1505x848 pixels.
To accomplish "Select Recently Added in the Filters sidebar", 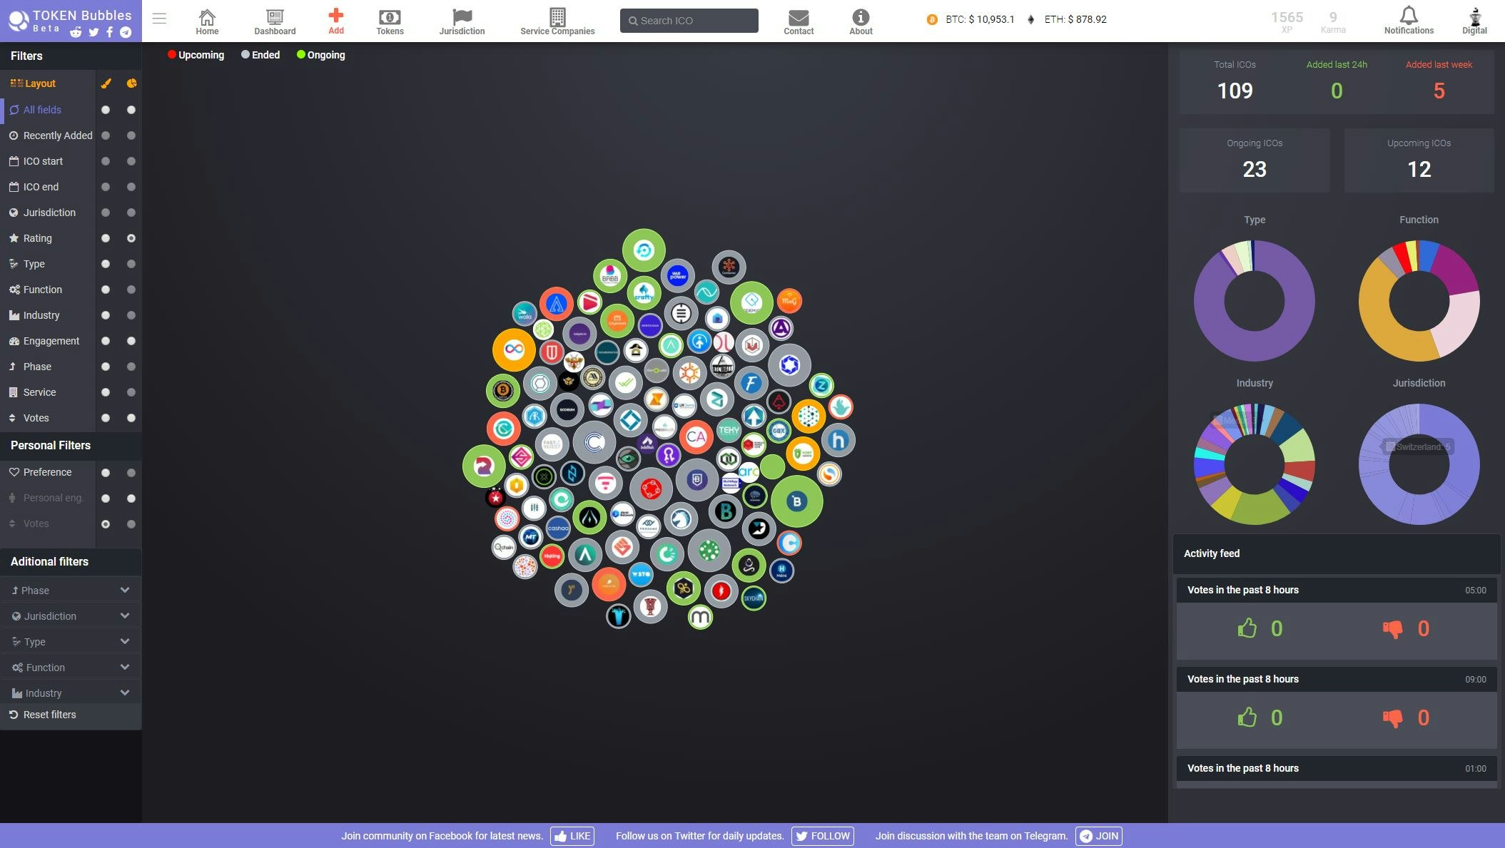I will [57, 136].
